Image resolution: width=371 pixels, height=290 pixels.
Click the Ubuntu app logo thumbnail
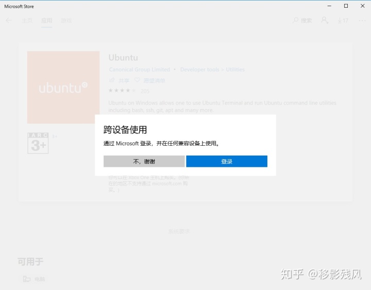(63, 87)
